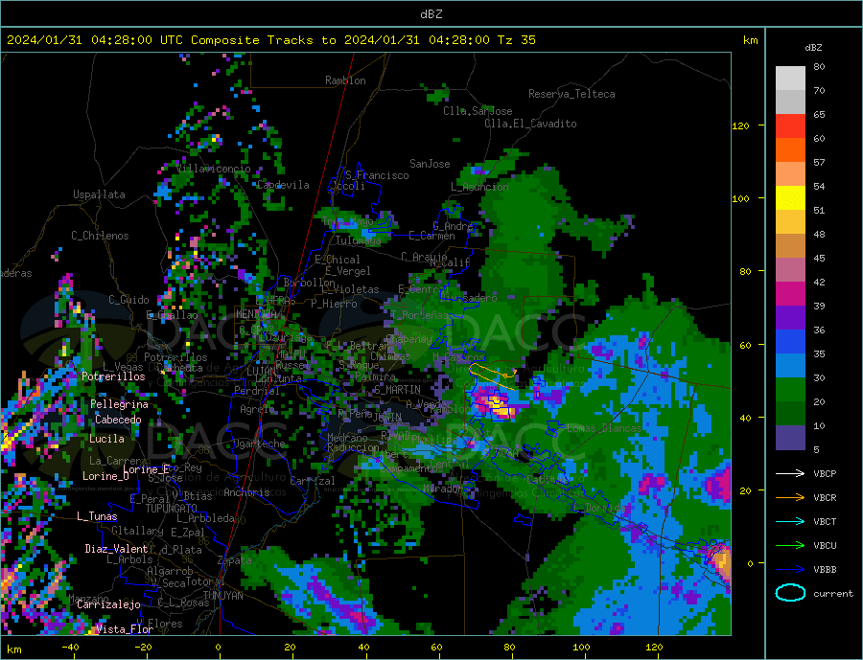Click the '-20' tick on horizontal axis

143,648
